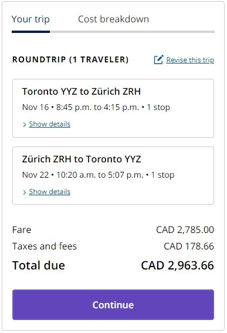Expand chevron for Zürich to Toronto details
227x333 pixels.
[25, 192]
